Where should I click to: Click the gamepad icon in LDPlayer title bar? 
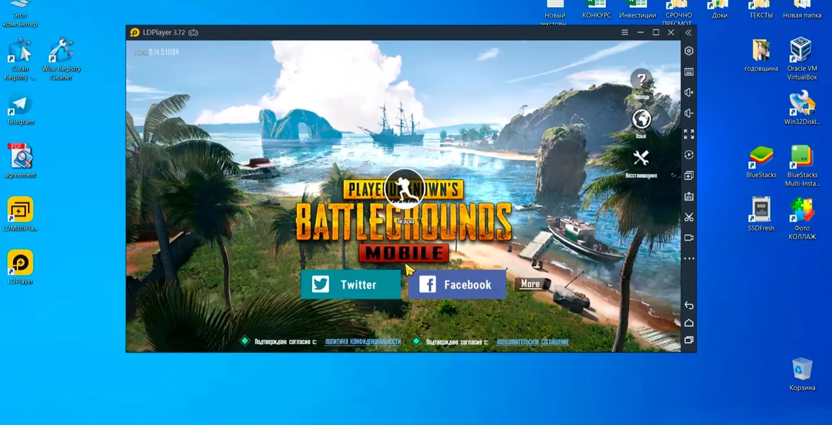[x=193, y=32]
